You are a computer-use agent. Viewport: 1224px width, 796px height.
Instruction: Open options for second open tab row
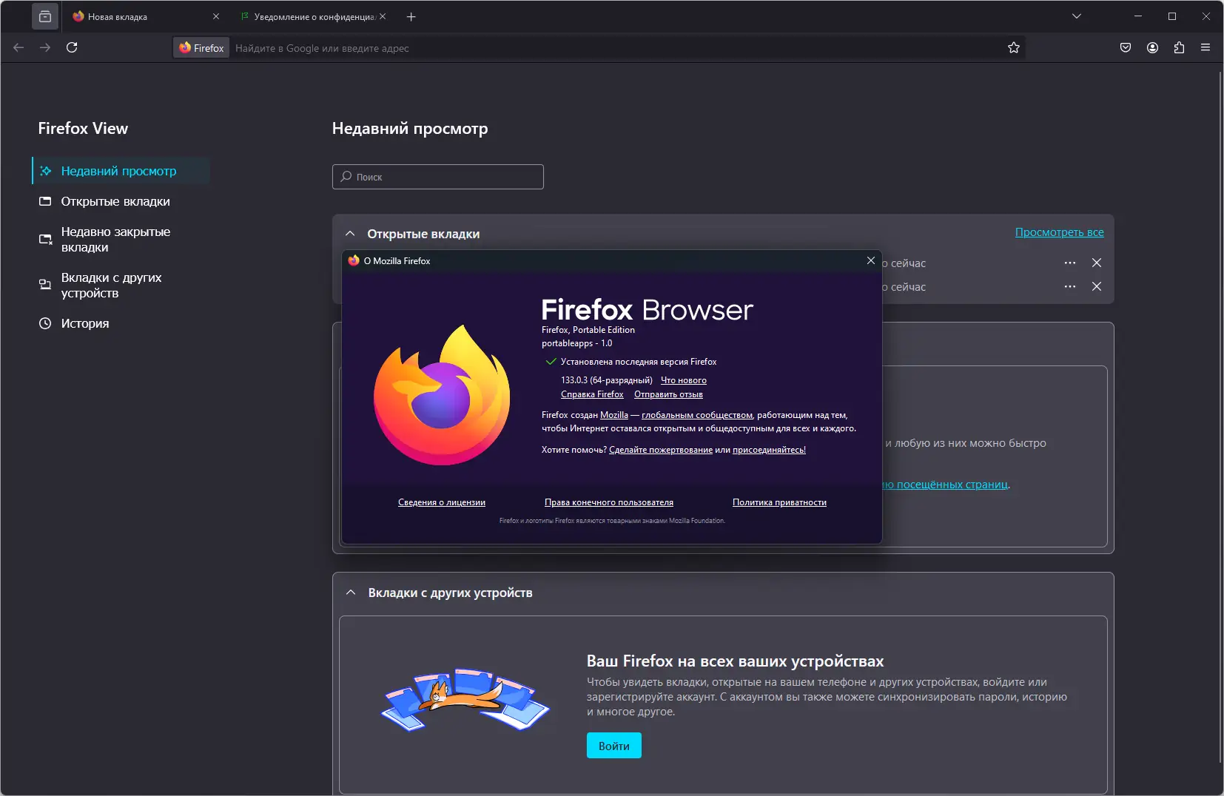[1070, 287]
